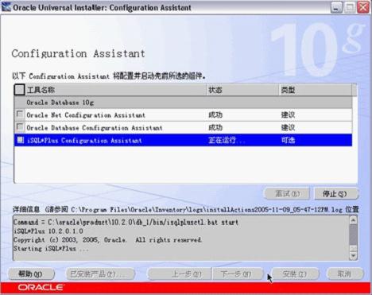The image size is (372, 295).
Task: Click the installer icon in title bar
Action: [6, 7]
